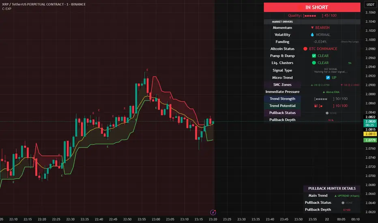Screen dimensions: 378x223
Task: Click the green 2.0779 price label
Action: (x=370, y=140)
